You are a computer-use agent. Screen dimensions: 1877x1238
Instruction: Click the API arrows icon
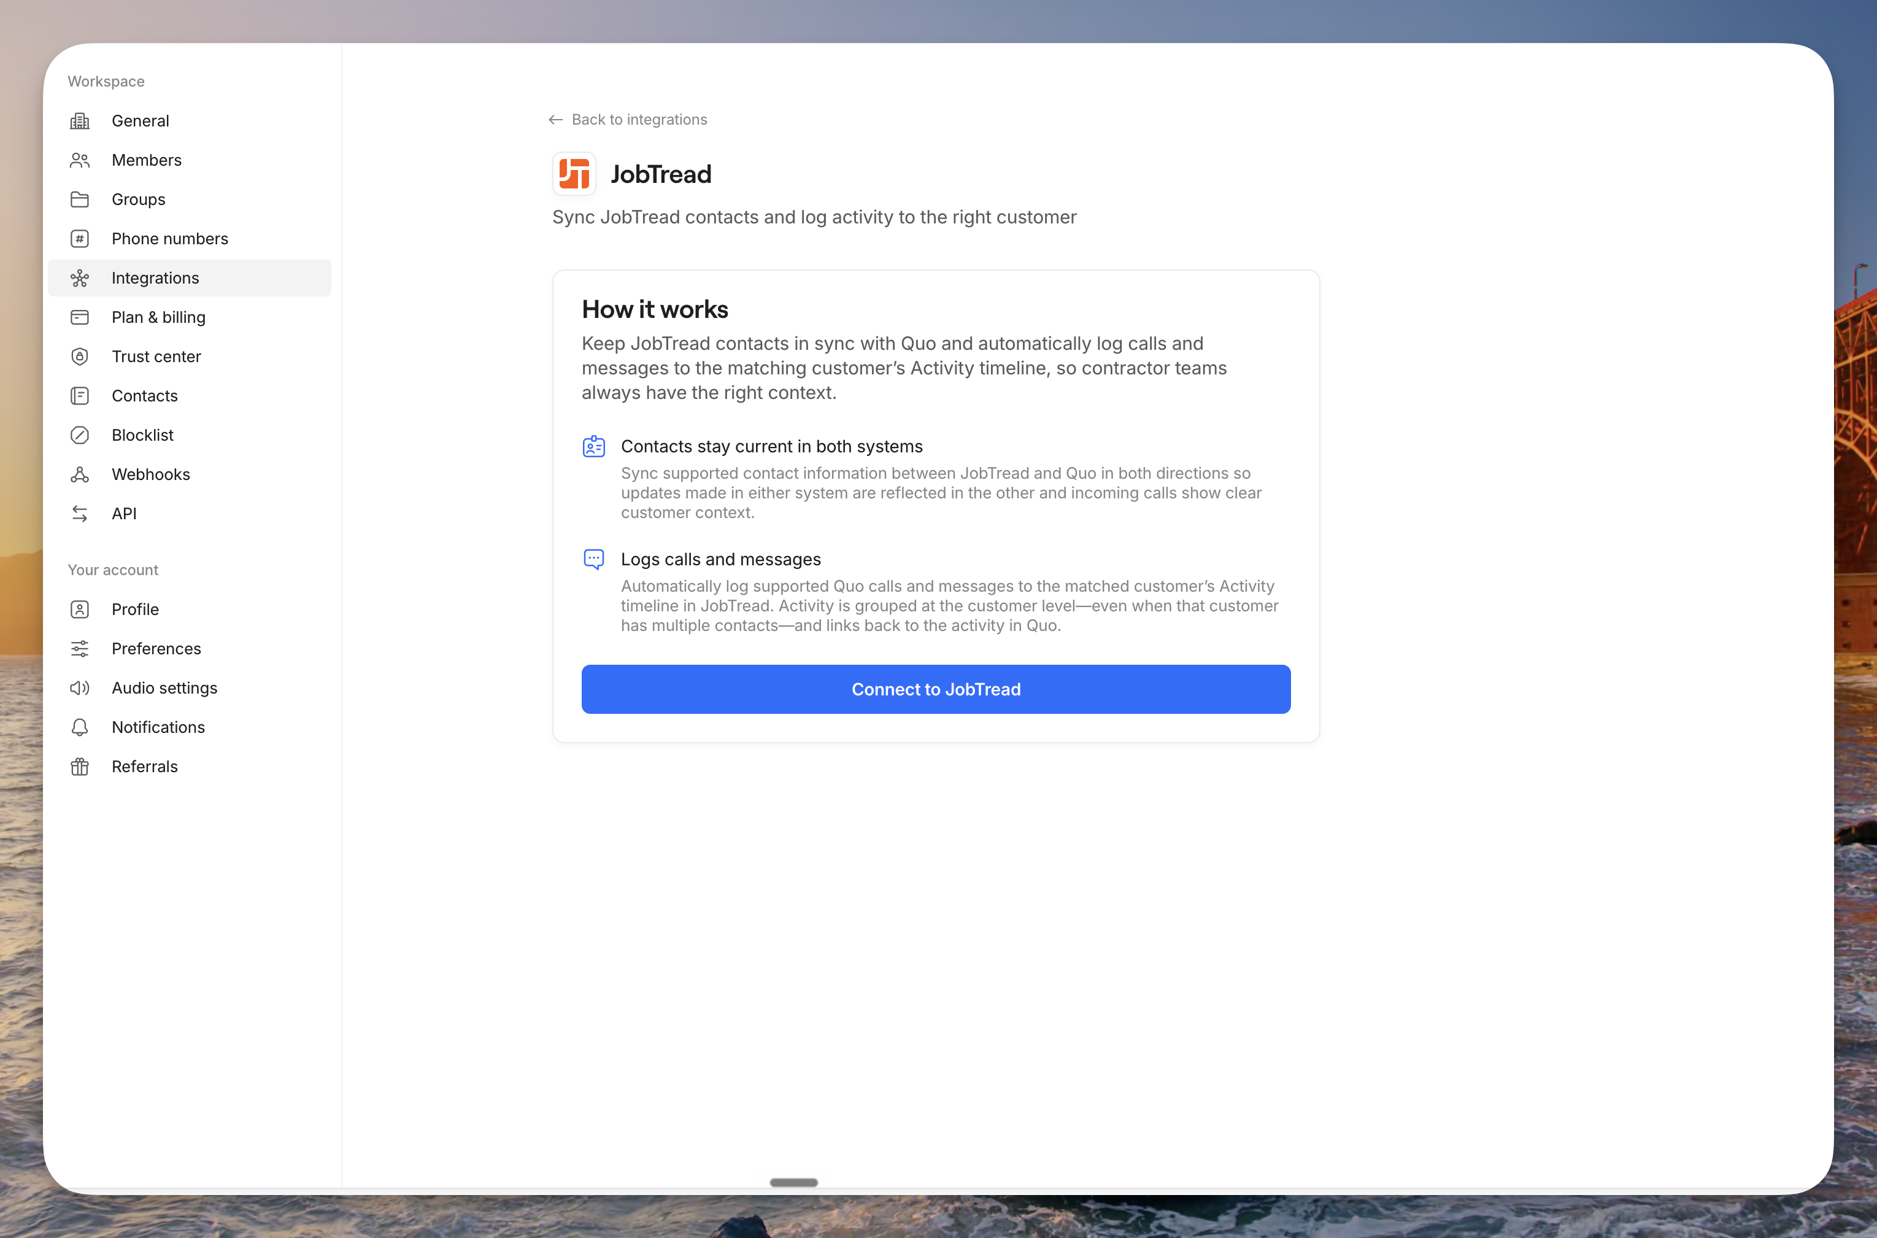80,514
